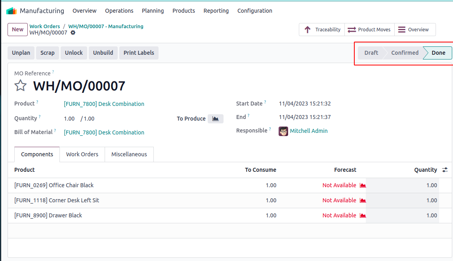Open the Desk Combination product link
Viewport: 453px width, 261px height.
104,104
